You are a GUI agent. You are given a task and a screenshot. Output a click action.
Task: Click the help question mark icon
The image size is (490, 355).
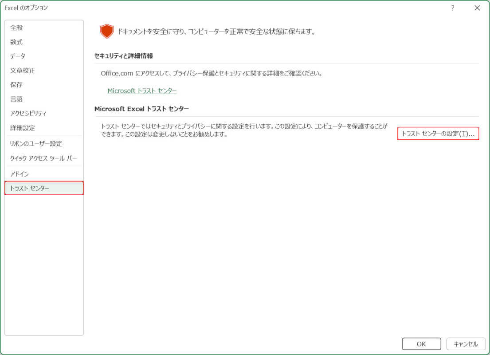453,8
